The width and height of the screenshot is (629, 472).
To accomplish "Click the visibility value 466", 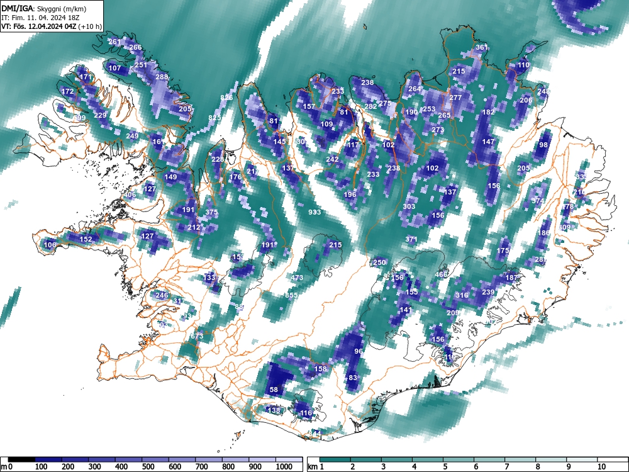I will tap(441, 274).
